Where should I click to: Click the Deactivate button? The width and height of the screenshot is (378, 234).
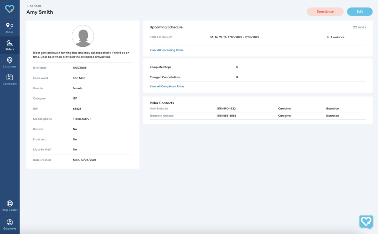tap(325, 11)
